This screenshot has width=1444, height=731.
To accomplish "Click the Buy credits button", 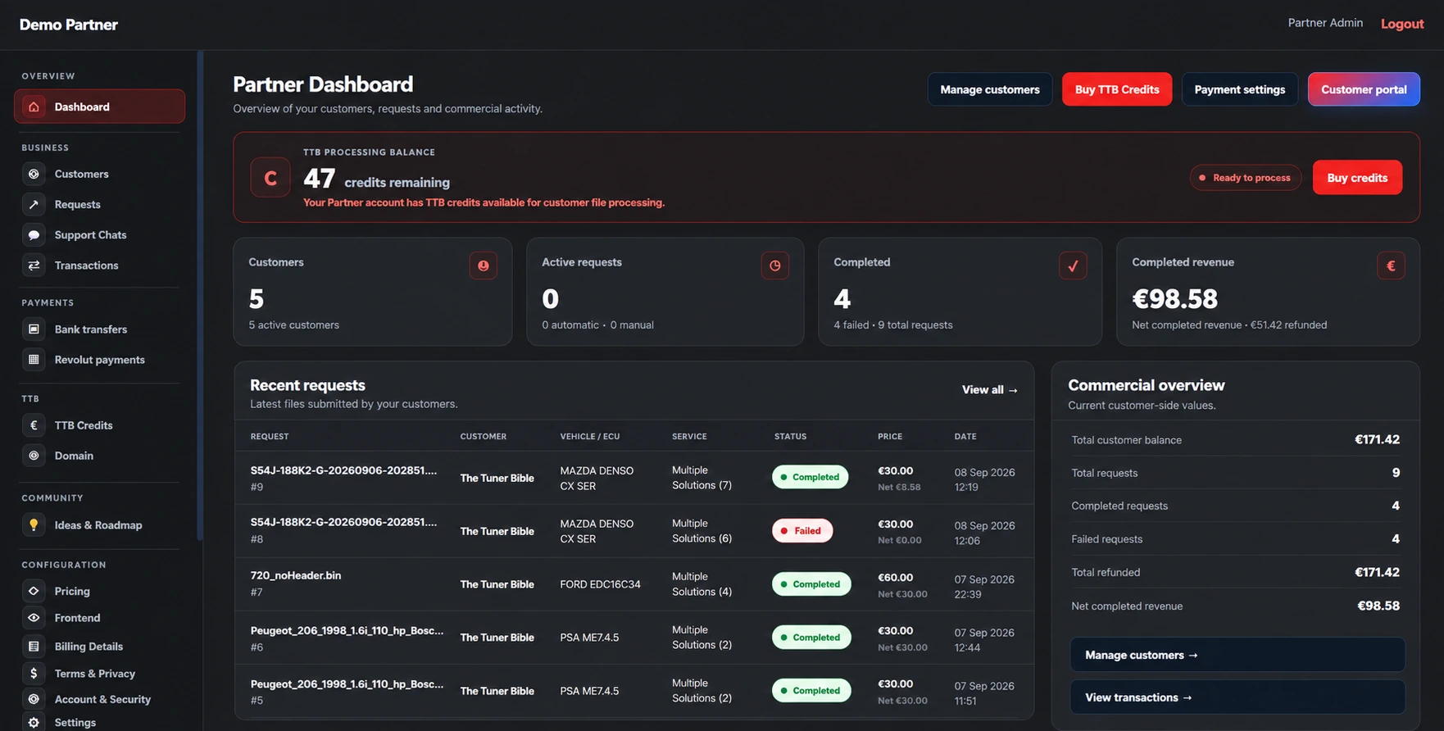I will pos(1357,178).
